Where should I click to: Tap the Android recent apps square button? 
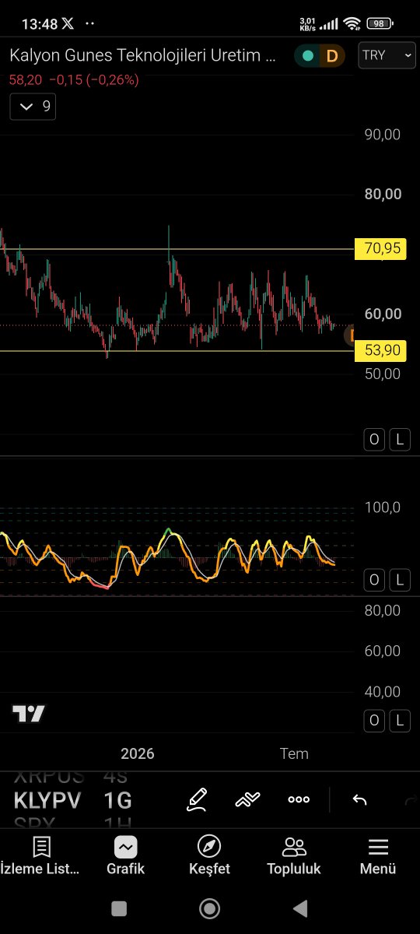click(119, 908)
